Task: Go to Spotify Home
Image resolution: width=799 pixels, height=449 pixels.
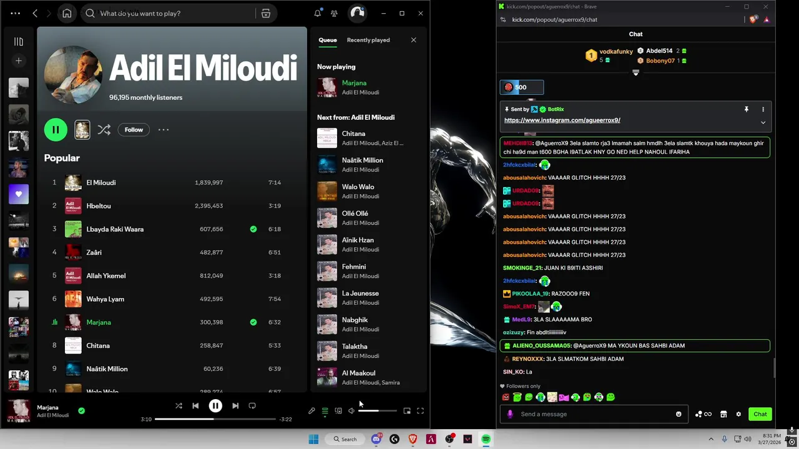Action: 67,13
